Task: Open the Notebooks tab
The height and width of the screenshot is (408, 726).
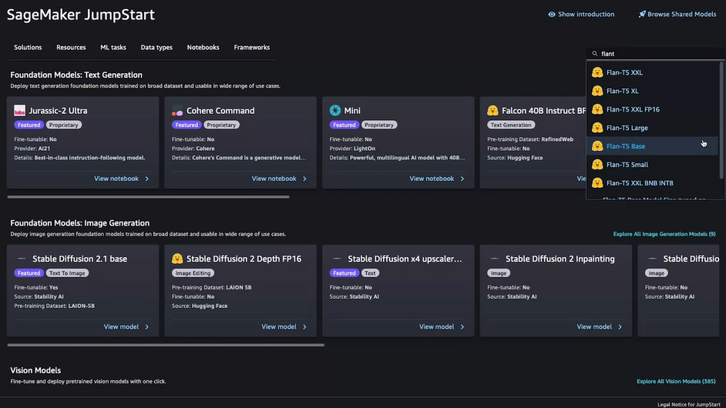Action: pos(203,47)
